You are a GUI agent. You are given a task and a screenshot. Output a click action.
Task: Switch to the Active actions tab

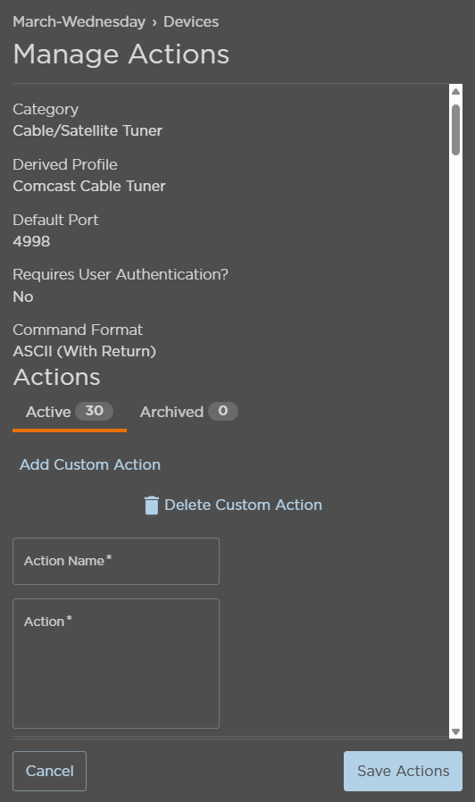(70, 412)
